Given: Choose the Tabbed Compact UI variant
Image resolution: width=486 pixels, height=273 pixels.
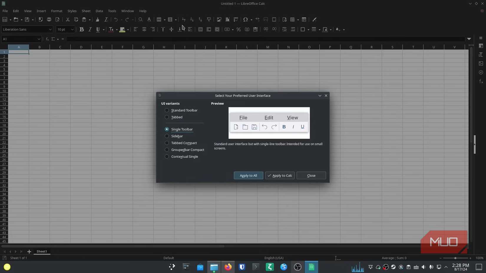Looking at the screenshot, I should 167,143.
